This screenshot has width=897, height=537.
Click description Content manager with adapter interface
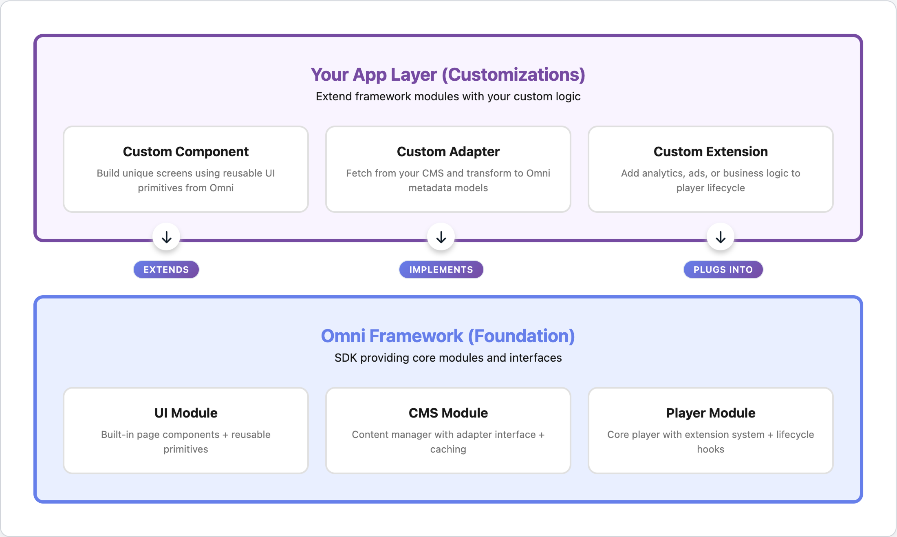(x=448, y=442)
